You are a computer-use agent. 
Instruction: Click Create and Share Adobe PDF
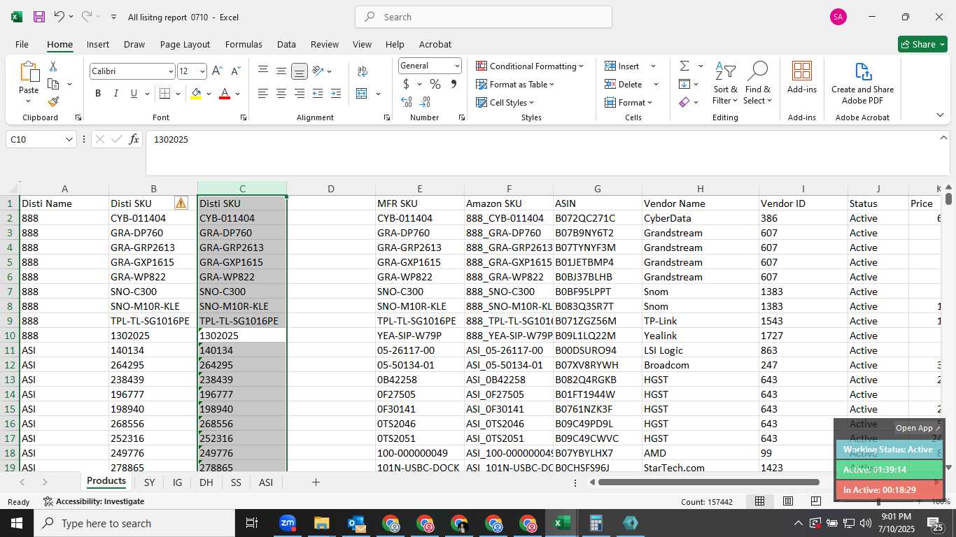tap(862, 83)
